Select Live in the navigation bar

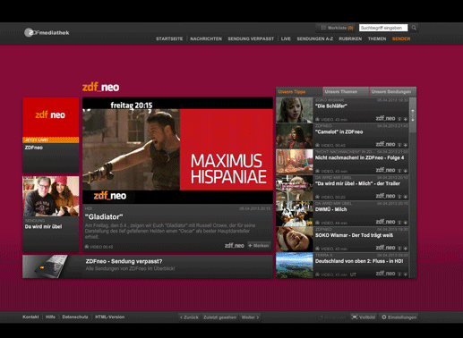point(286,38)
